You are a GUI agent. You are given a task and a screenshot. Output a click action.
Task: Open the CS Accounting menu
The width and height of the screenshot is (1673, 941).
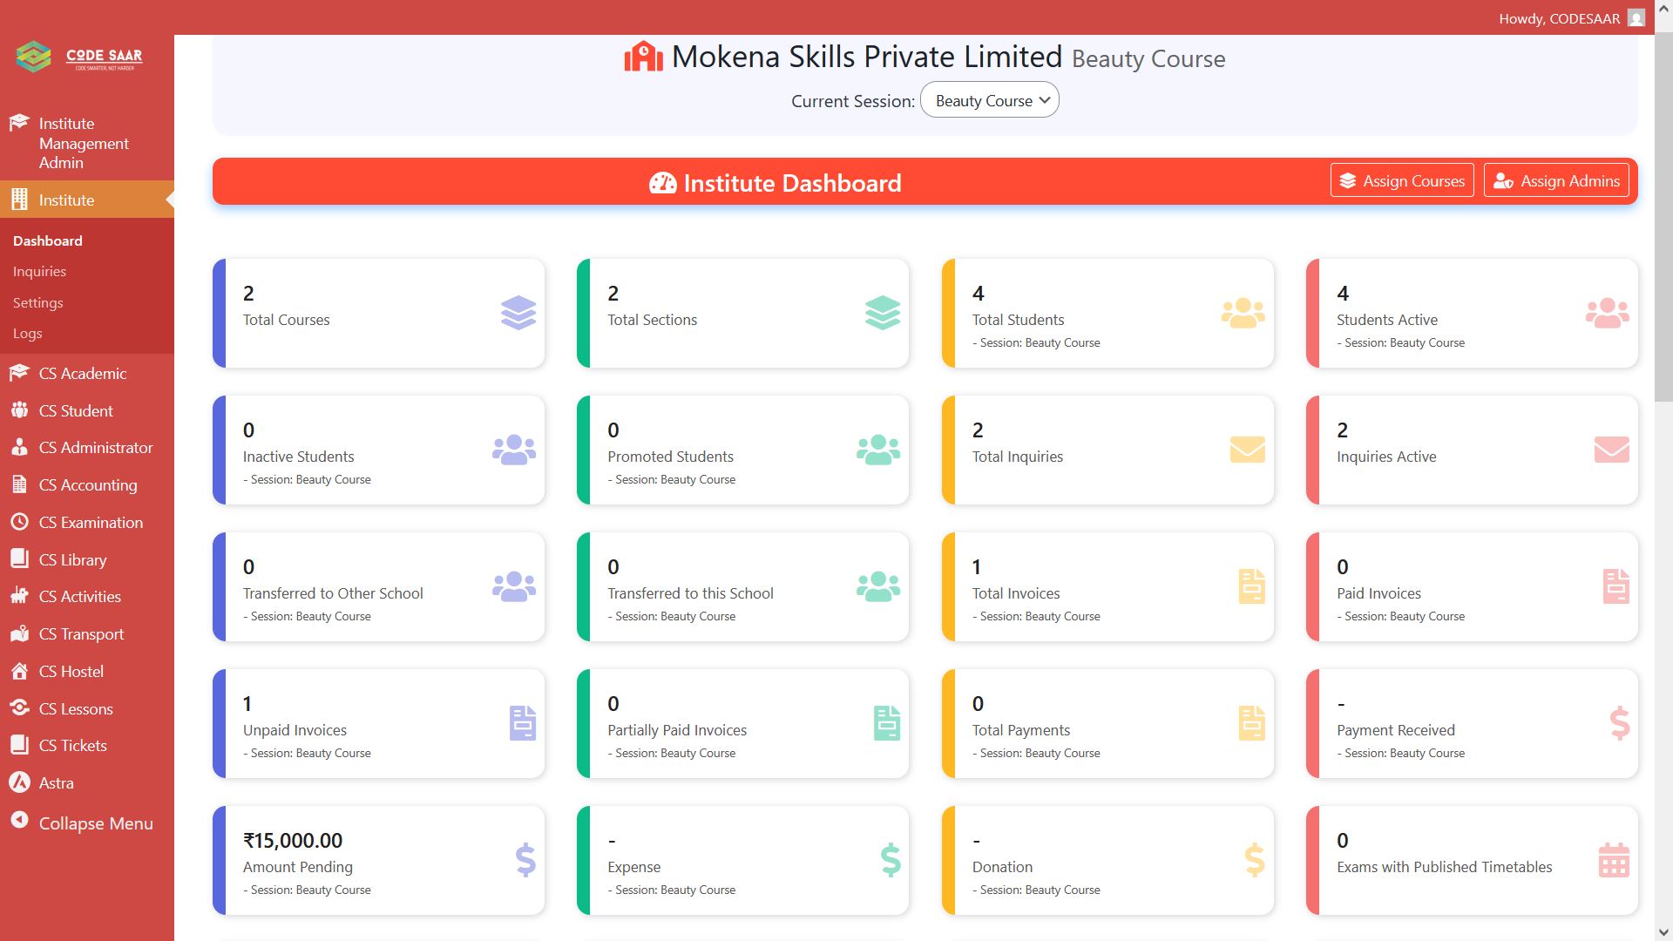[87, 484]
